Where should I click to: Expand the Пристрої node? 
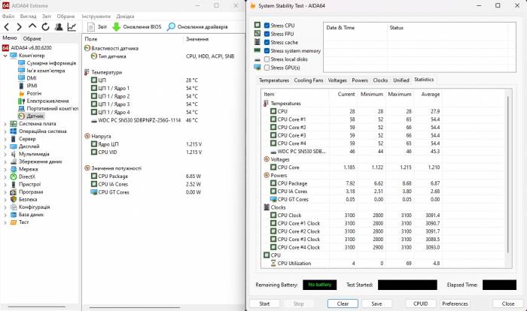coord(5,185)
